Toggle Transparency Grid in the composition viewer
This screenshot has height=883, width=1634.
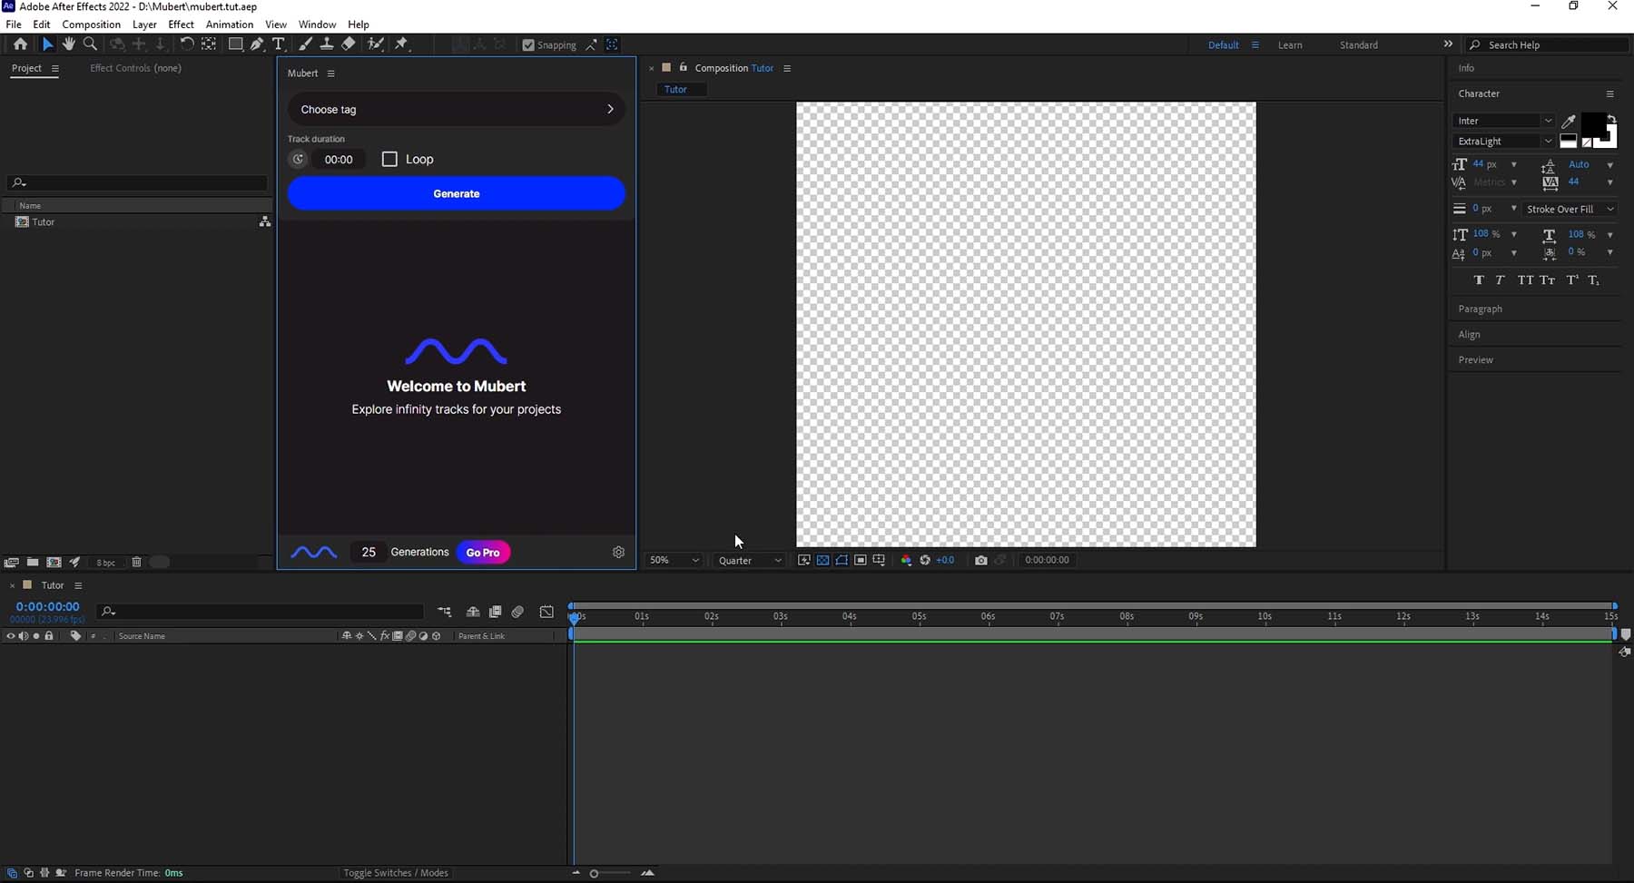point(823,560)
